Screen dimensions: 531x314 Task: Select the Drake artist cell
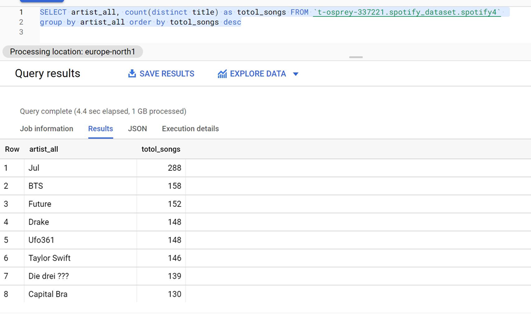(x=80, y=222)
